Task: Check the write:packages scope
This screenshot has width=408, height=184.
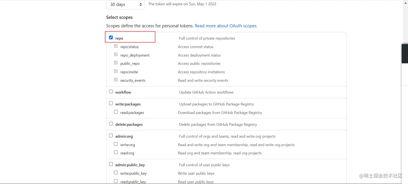Action: coord(111,104)
